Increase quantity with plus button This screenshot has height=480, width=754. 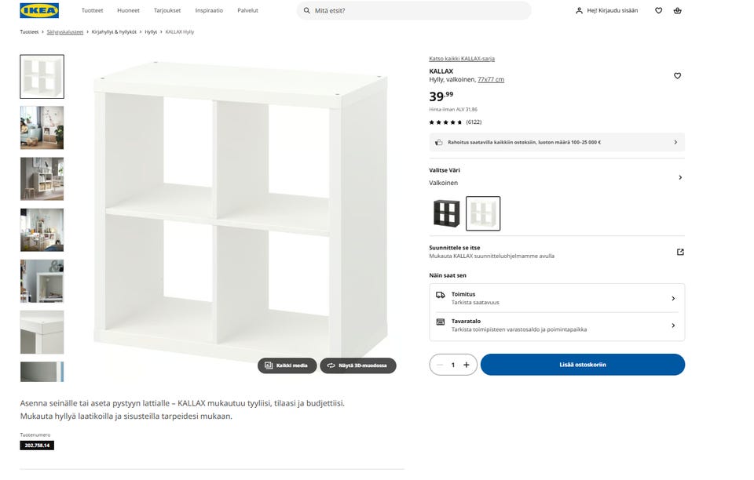click(466, 365)
